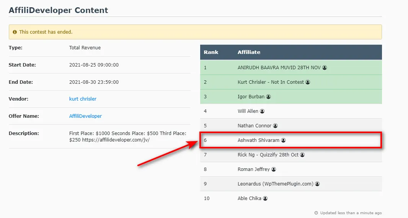Open the AffiliDeveloper offer link
The image size is (408, 218).
(x=85, y=116)
